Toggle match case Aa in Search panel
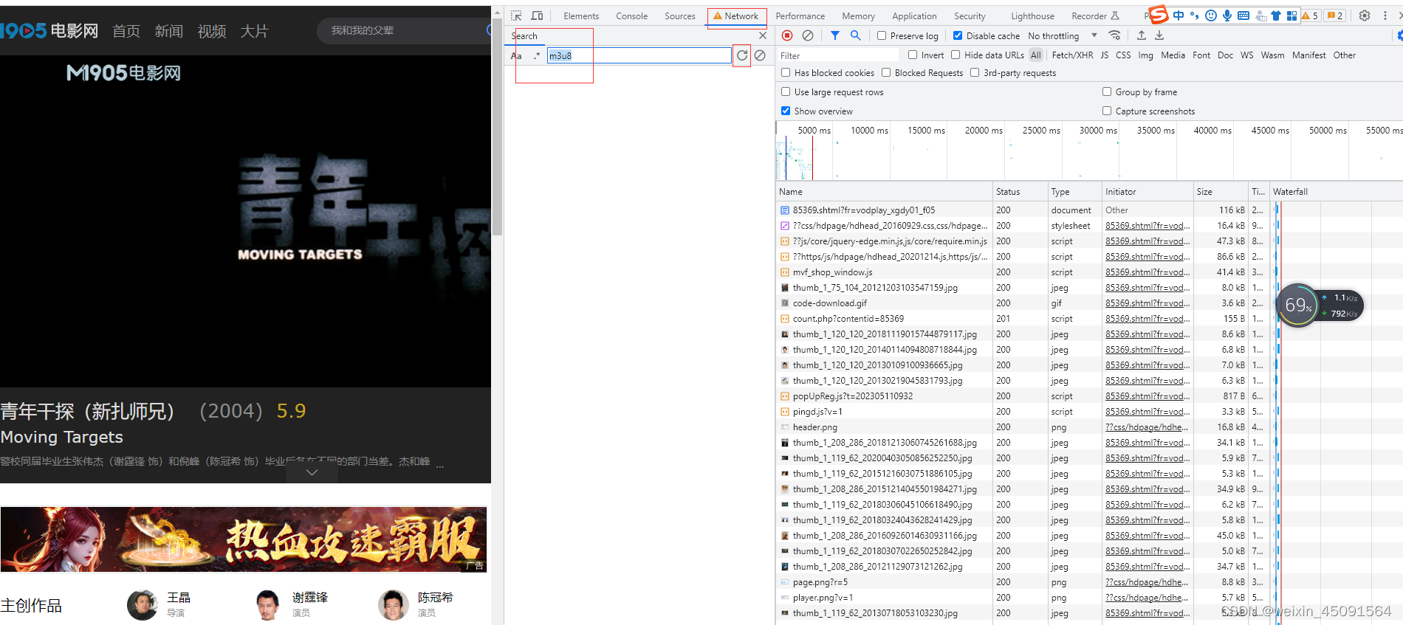The width and height of the screenshot is (1403, 625). click(516, 56)
